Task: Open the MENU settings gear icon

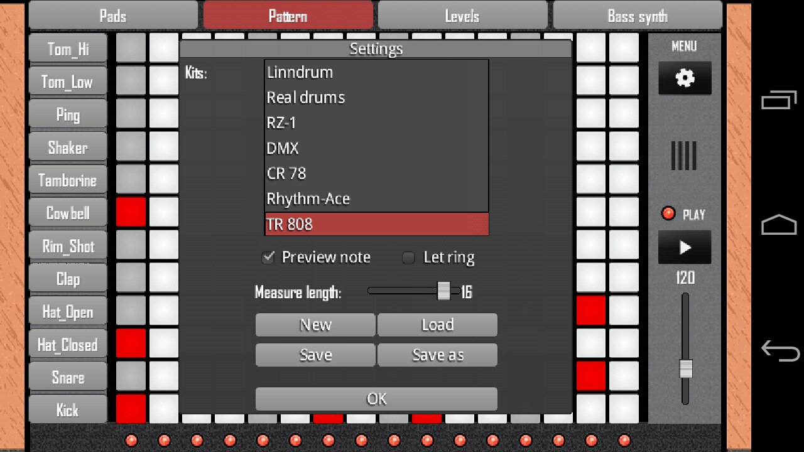Action: 684,78
